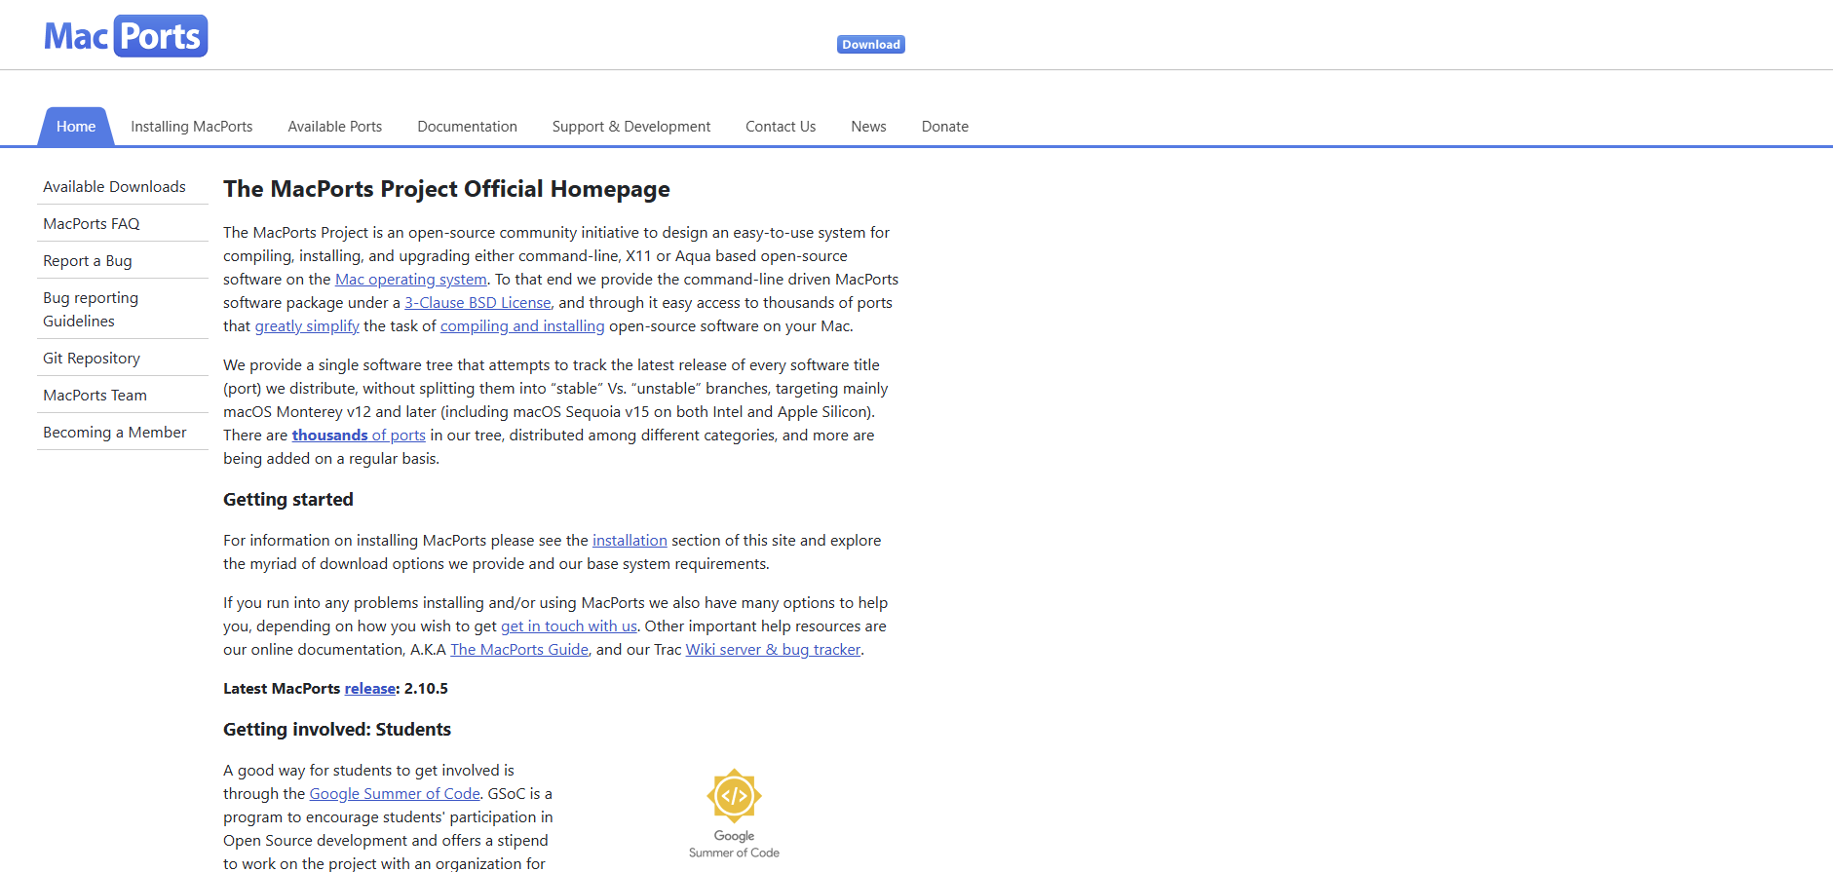Open Support & Development menu item
The height and width of the screenshot is (872, 1833).
tap(631, 127)
